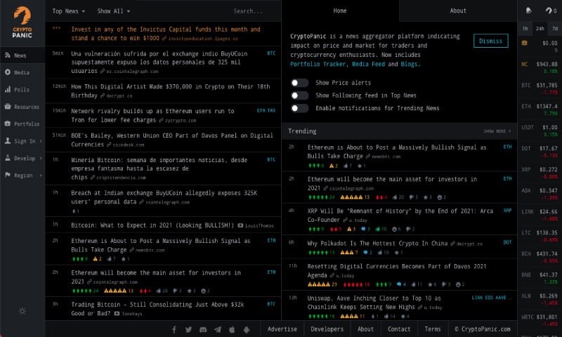Viewport: 562px width, 337px height.
Task: Open the Show All filter dropdown
Action: 114,11
